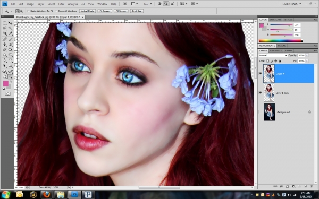Open the Color panel options menu

pos(315,20)
